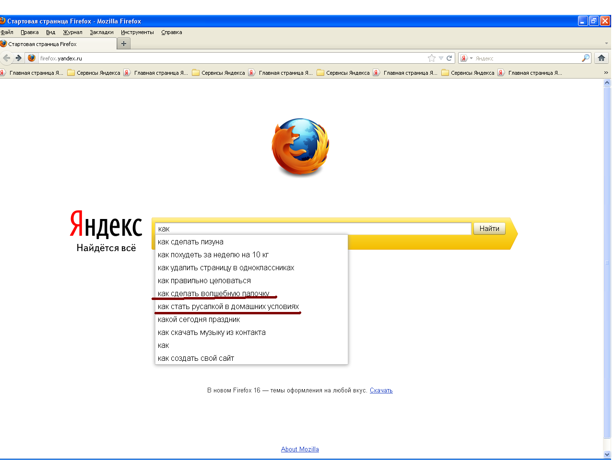Click the magnifier icon in the Яндекс search box
This screenshot has width=614, height=460.
coord(586,58)
